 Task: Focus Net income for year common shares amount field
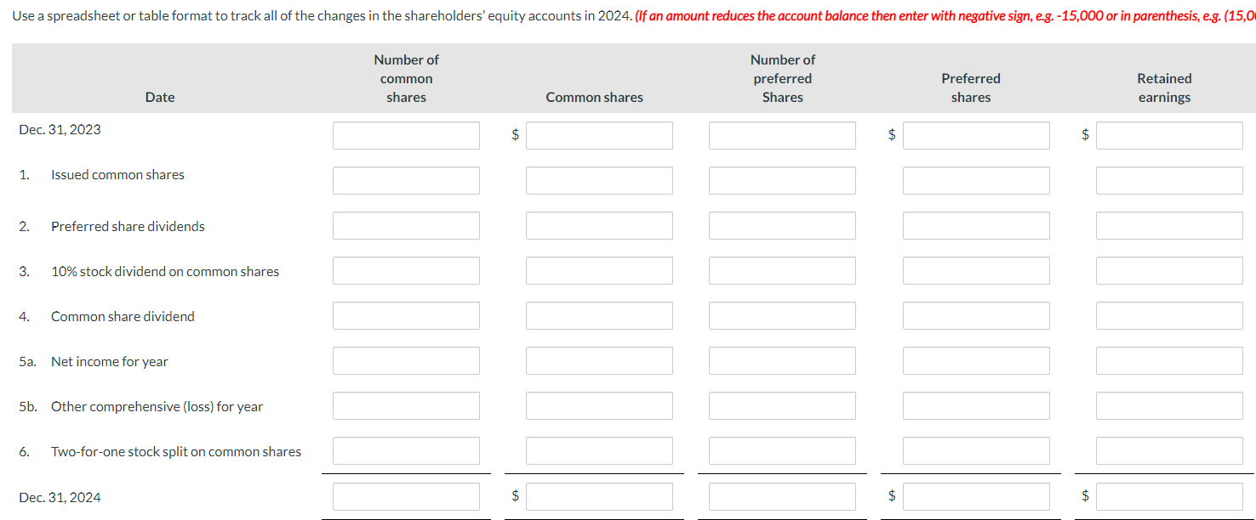point(599,360)
